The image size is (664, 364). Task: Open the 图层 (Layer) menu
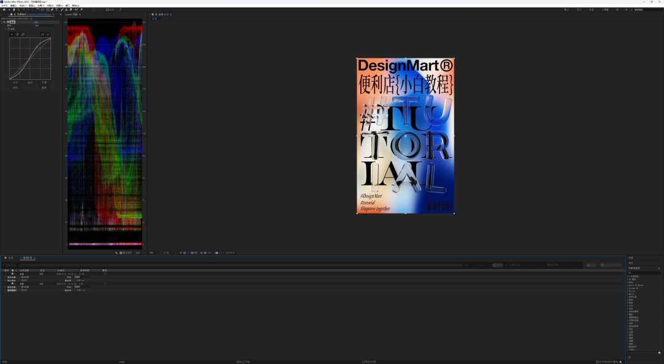pos(32,6)
